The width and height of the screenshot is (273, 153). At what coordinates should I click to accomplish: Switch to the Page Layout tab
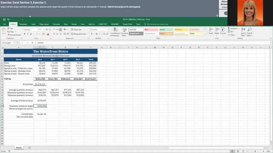tap(44, 24)
